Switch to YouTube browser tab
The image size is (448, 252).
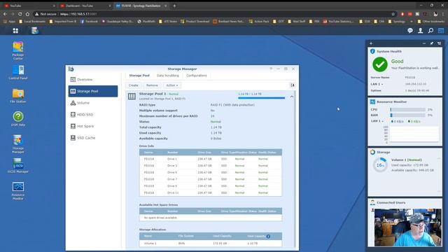click(29, 6)
